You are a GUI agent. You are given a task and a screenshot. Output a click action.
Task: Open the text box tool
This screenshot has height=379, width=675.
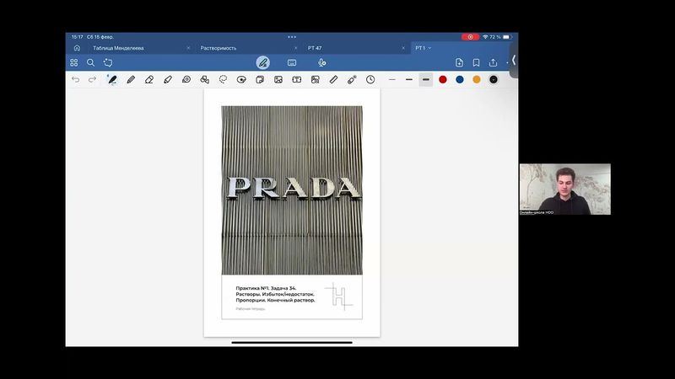tap(296, 79)
